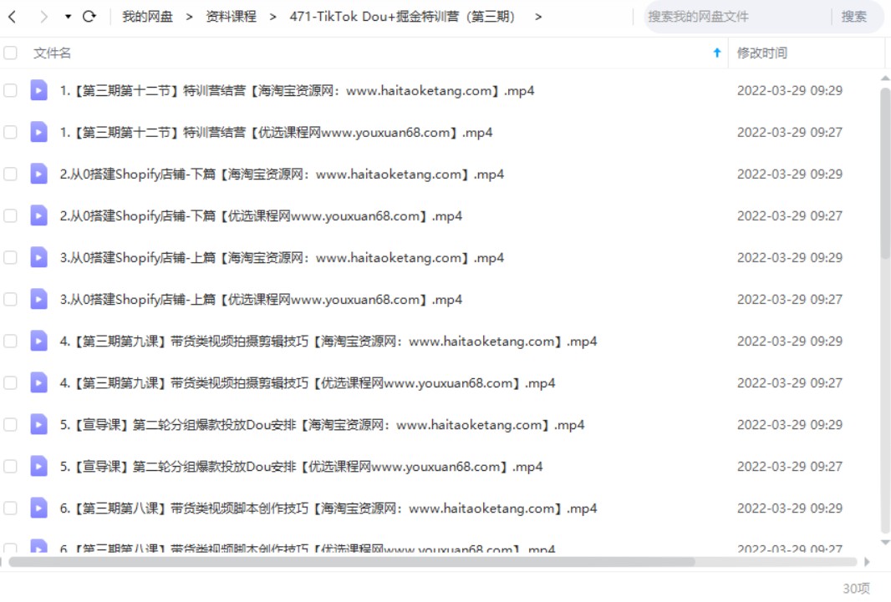Check the box for Shopify店铺-下篇 haitaoketang file
Image resolution: width=891 pixels, height=602 pixels.
tap(10, 174)
